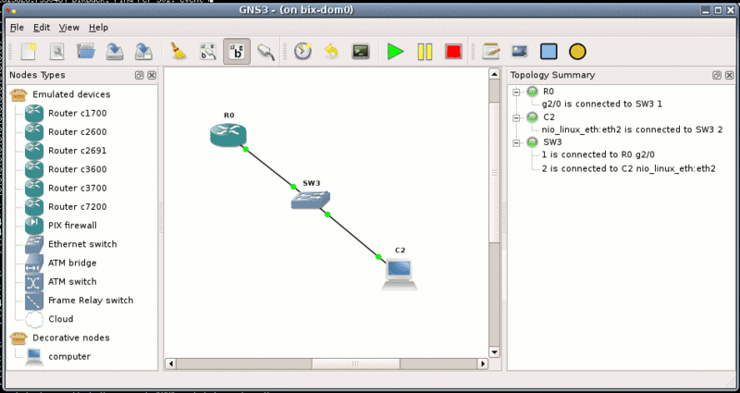Close the Nodes Types panel
The image size is (740, 393).
pos(152,76)
